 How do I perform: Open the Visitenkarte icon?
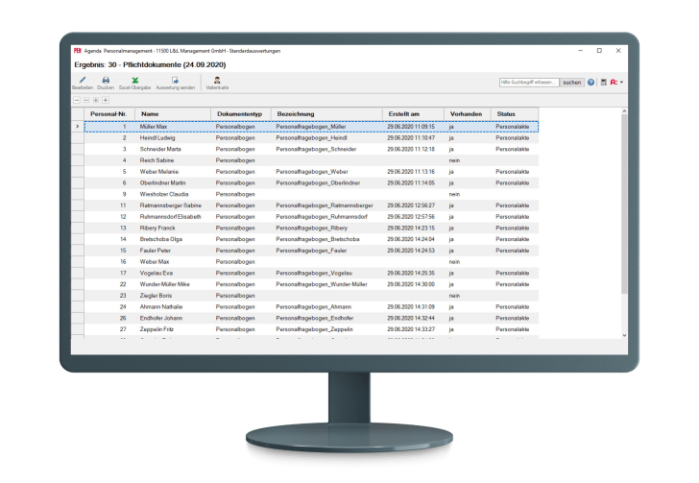coord(217,80)
